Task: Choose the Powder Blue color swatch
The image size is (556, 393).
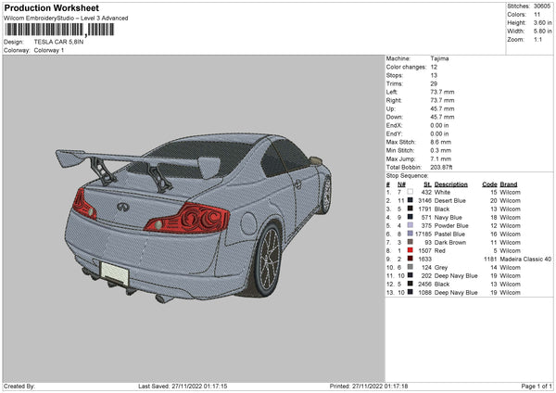Action: coord(410,225)
